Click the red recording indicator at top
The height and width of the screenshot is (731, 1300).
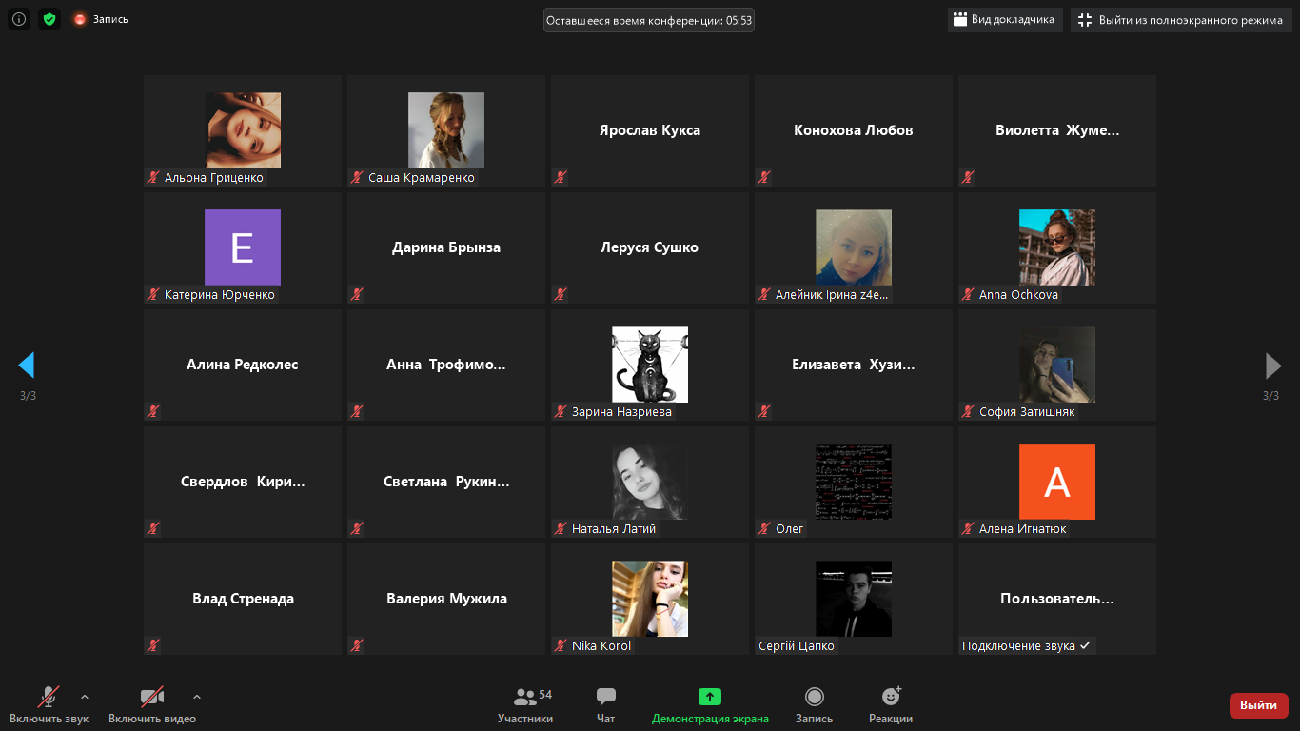tap(80, 19)
